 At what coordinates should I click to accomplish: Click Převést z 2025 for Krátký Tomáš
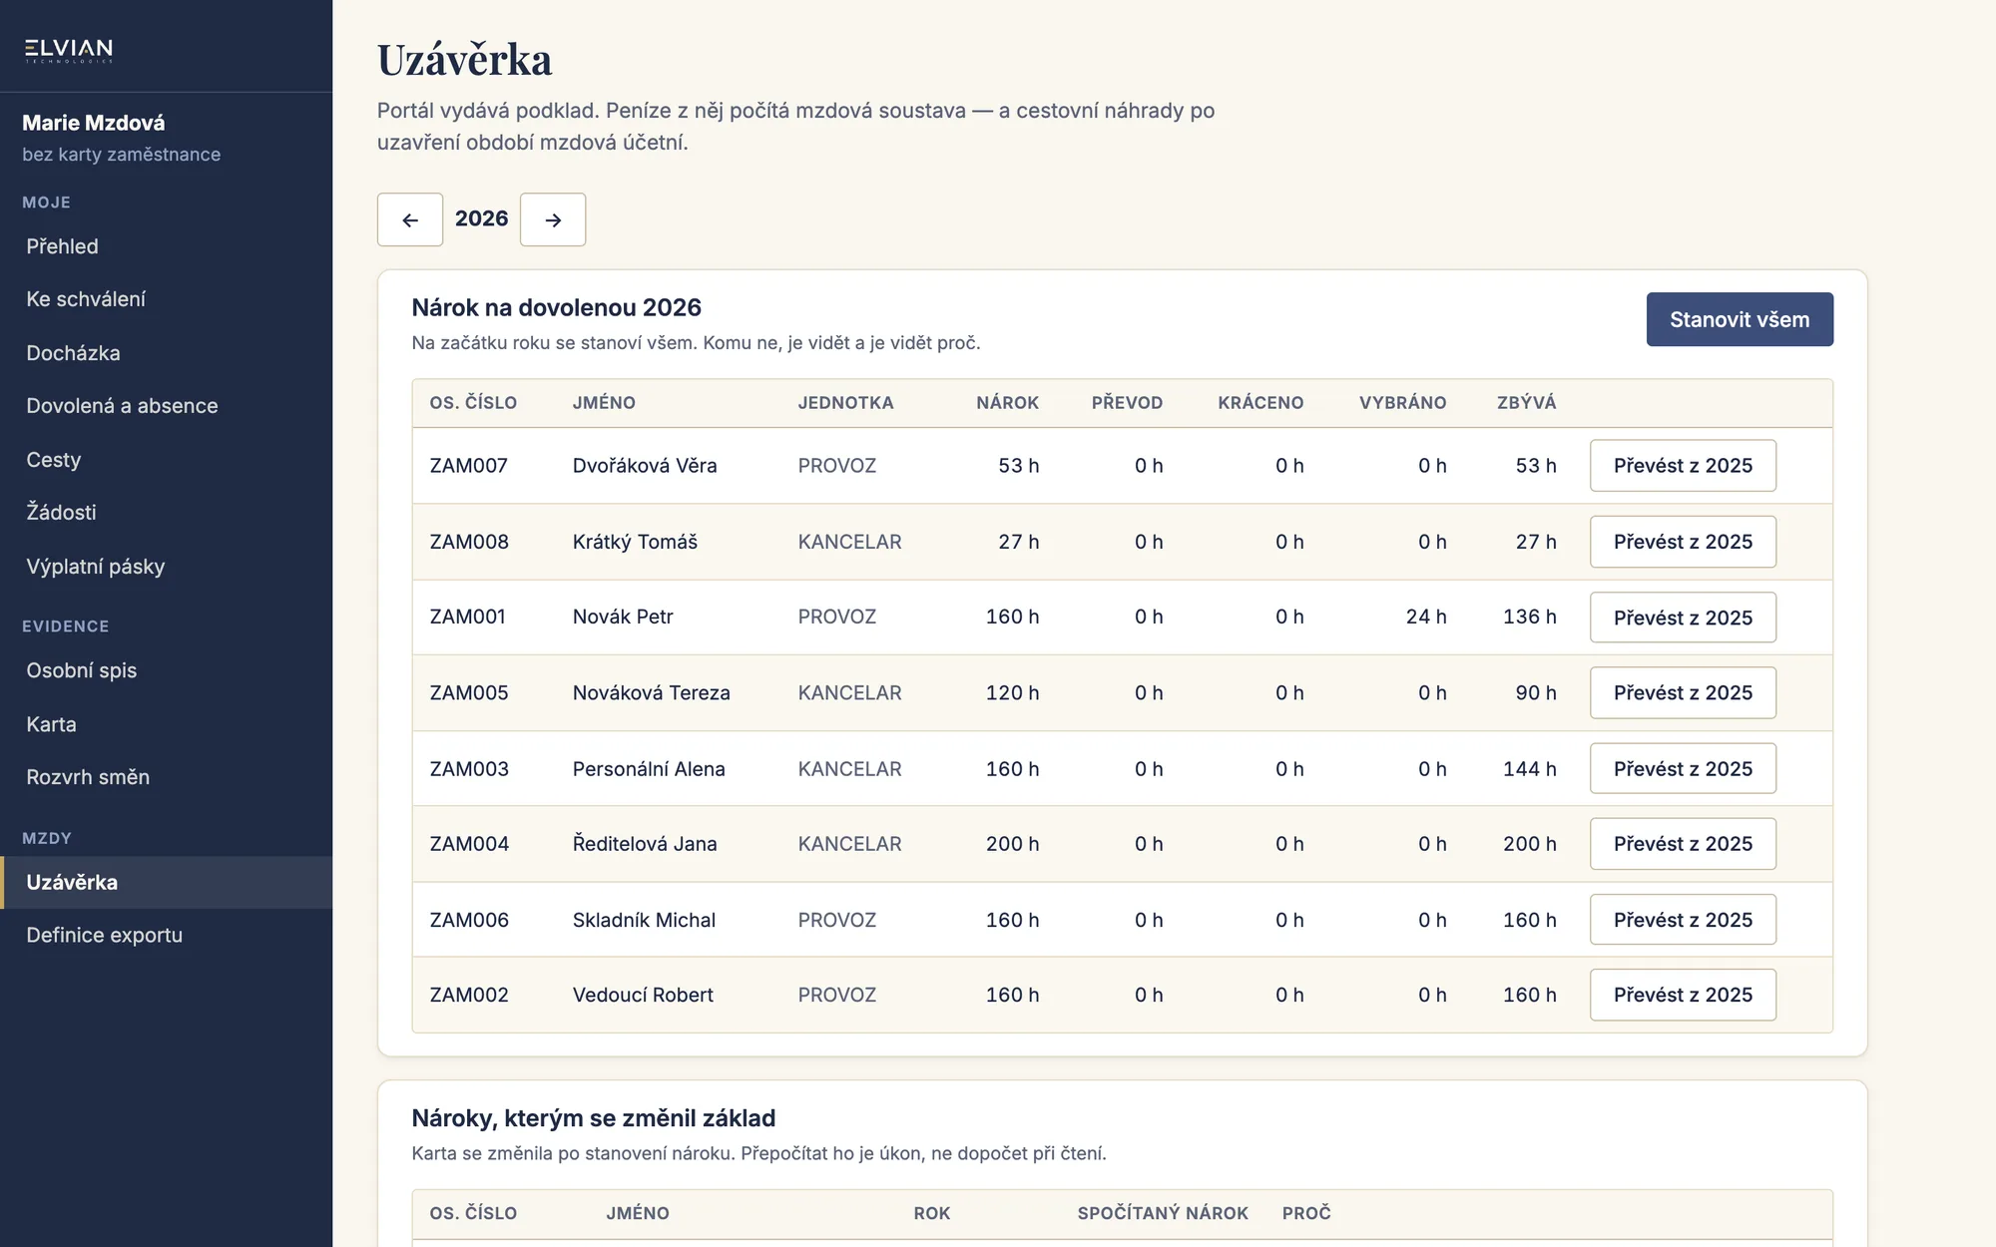point(1683,542)
